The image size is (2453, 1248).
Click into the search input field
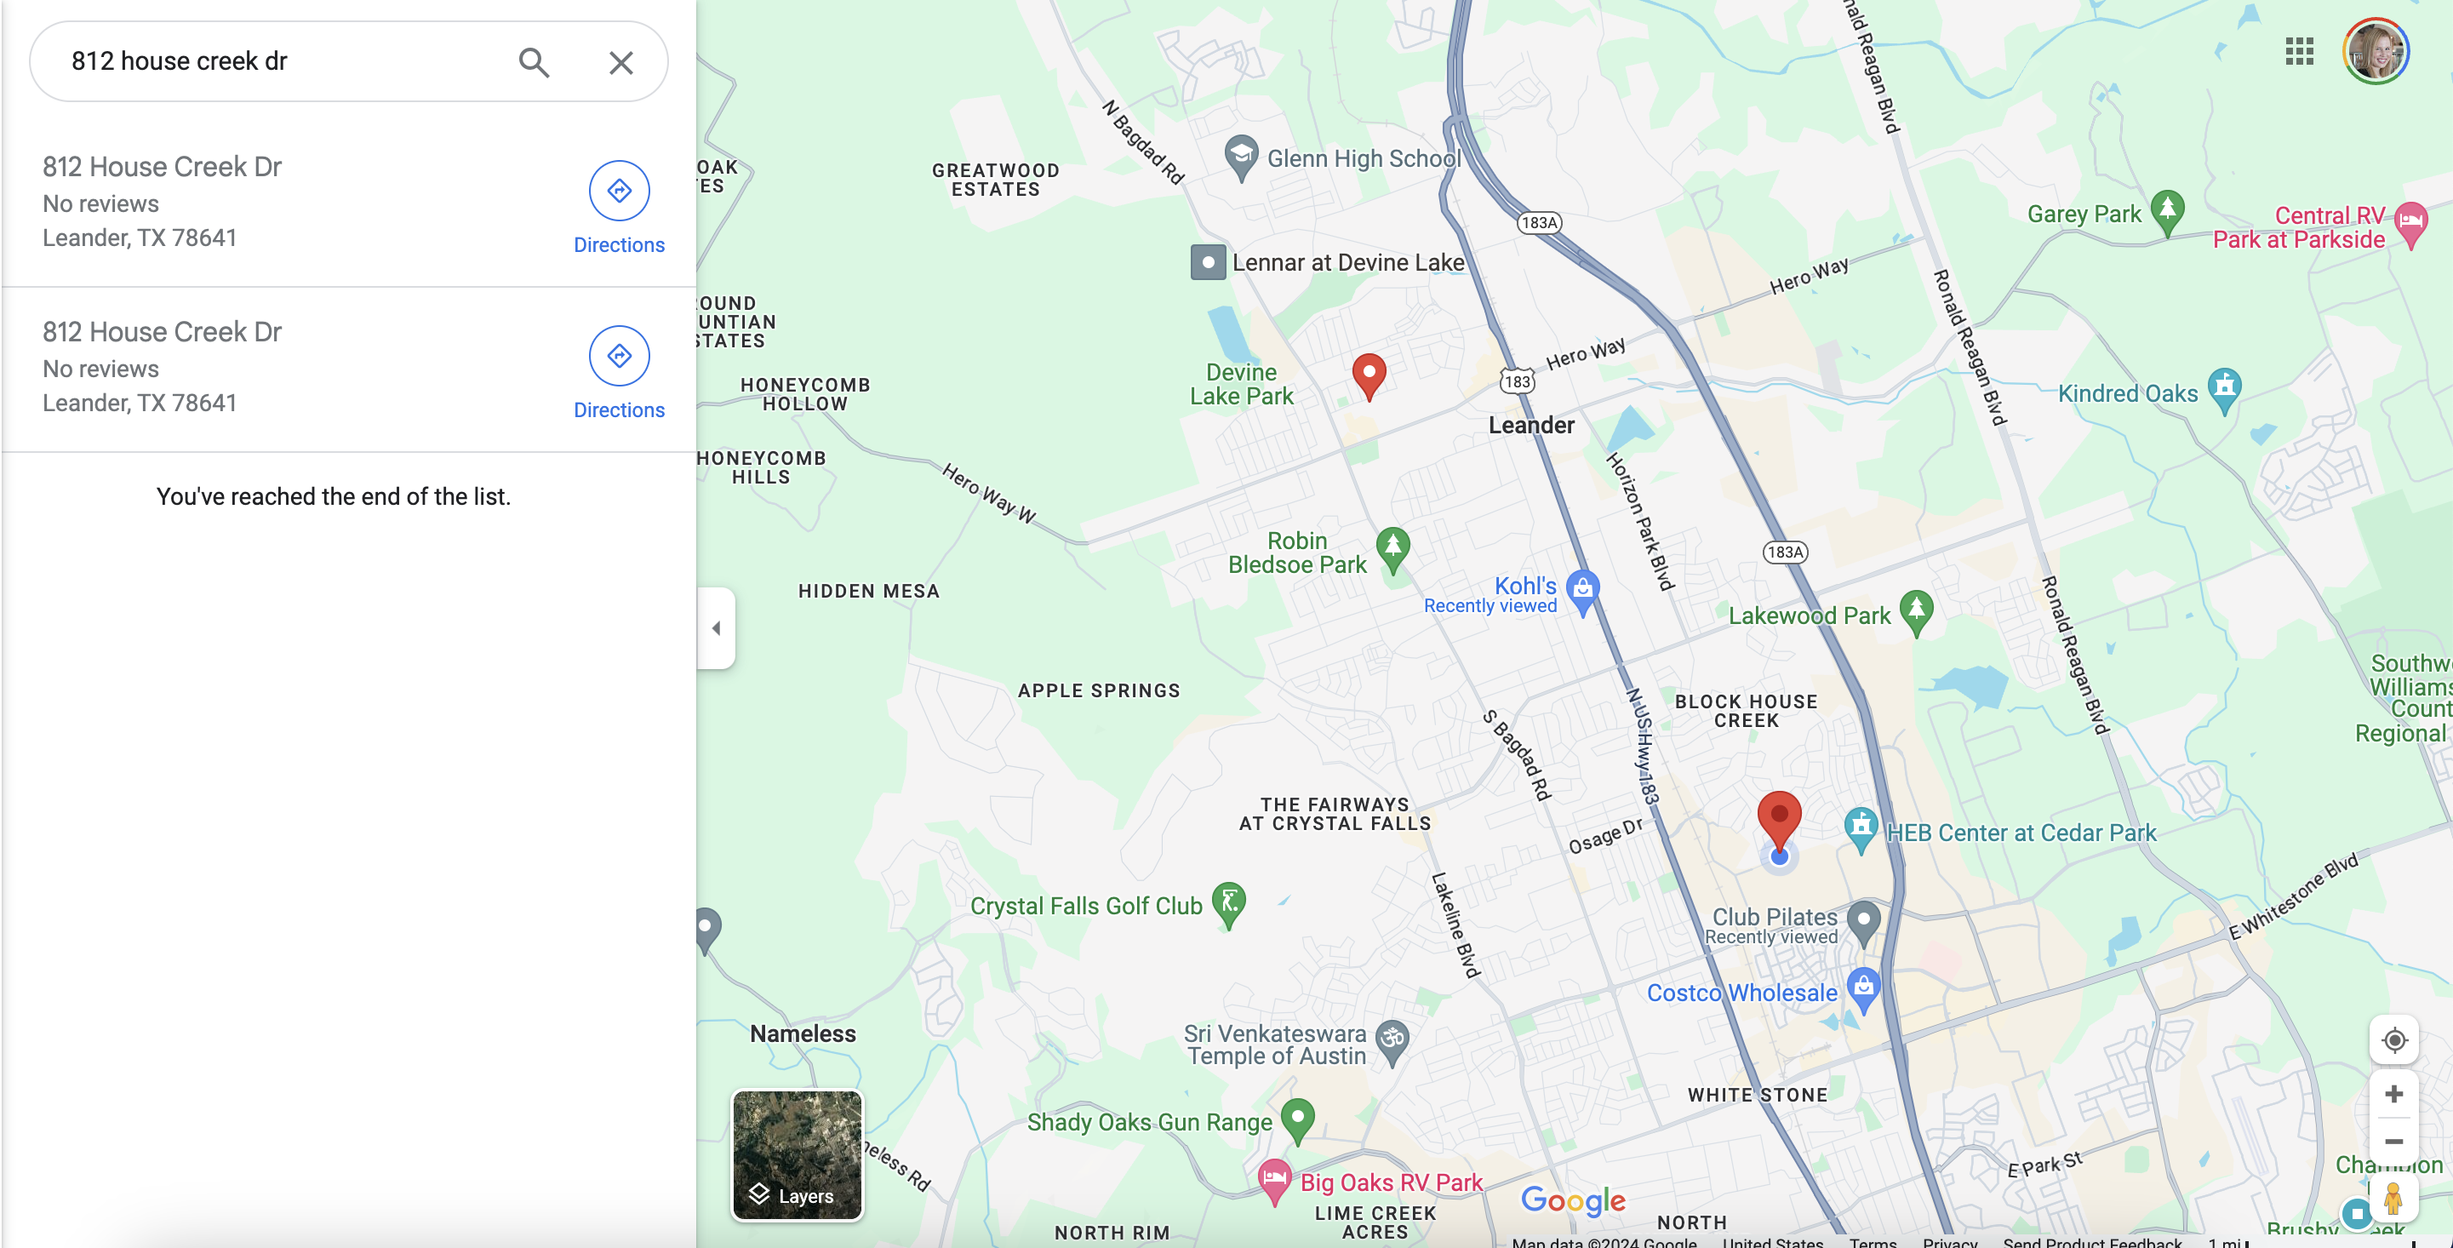tap(286, 62)
